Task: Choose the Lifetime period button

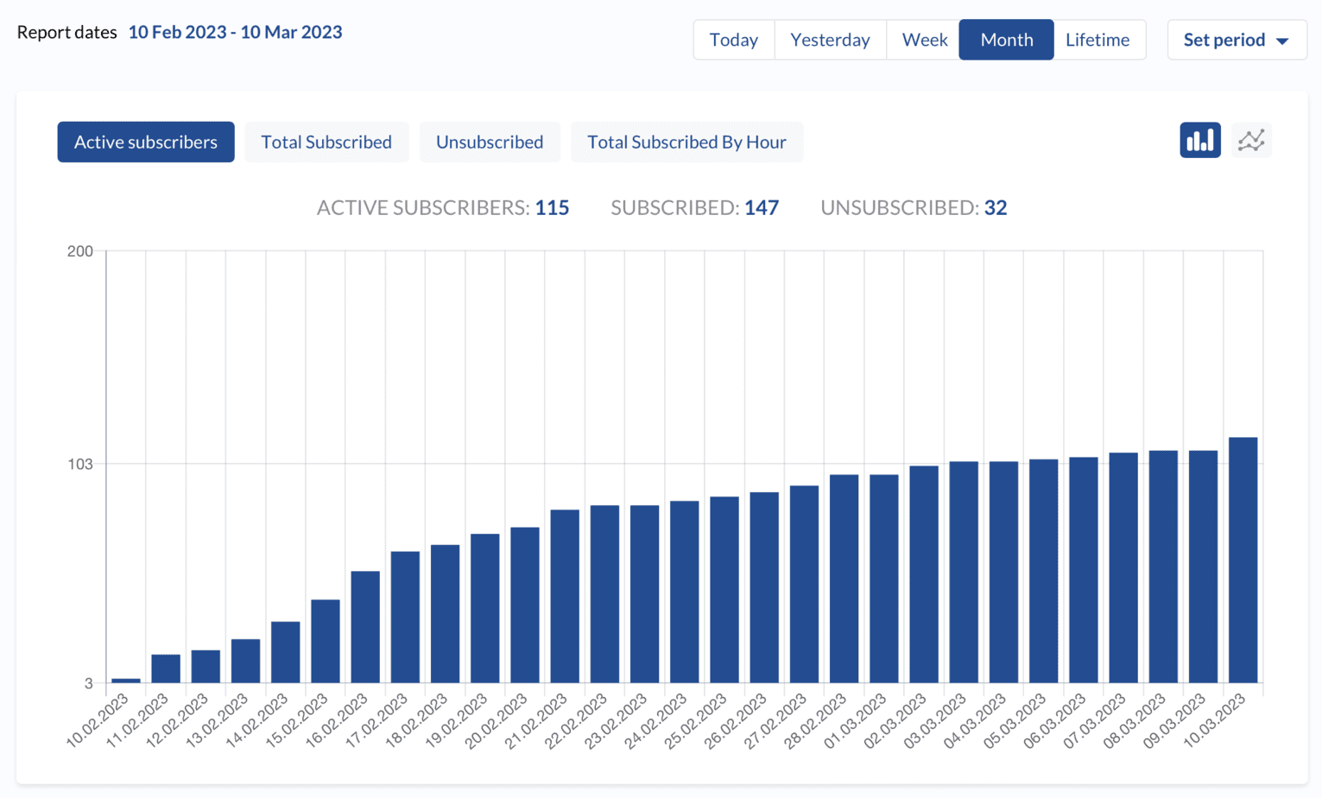Action: 1097,40
